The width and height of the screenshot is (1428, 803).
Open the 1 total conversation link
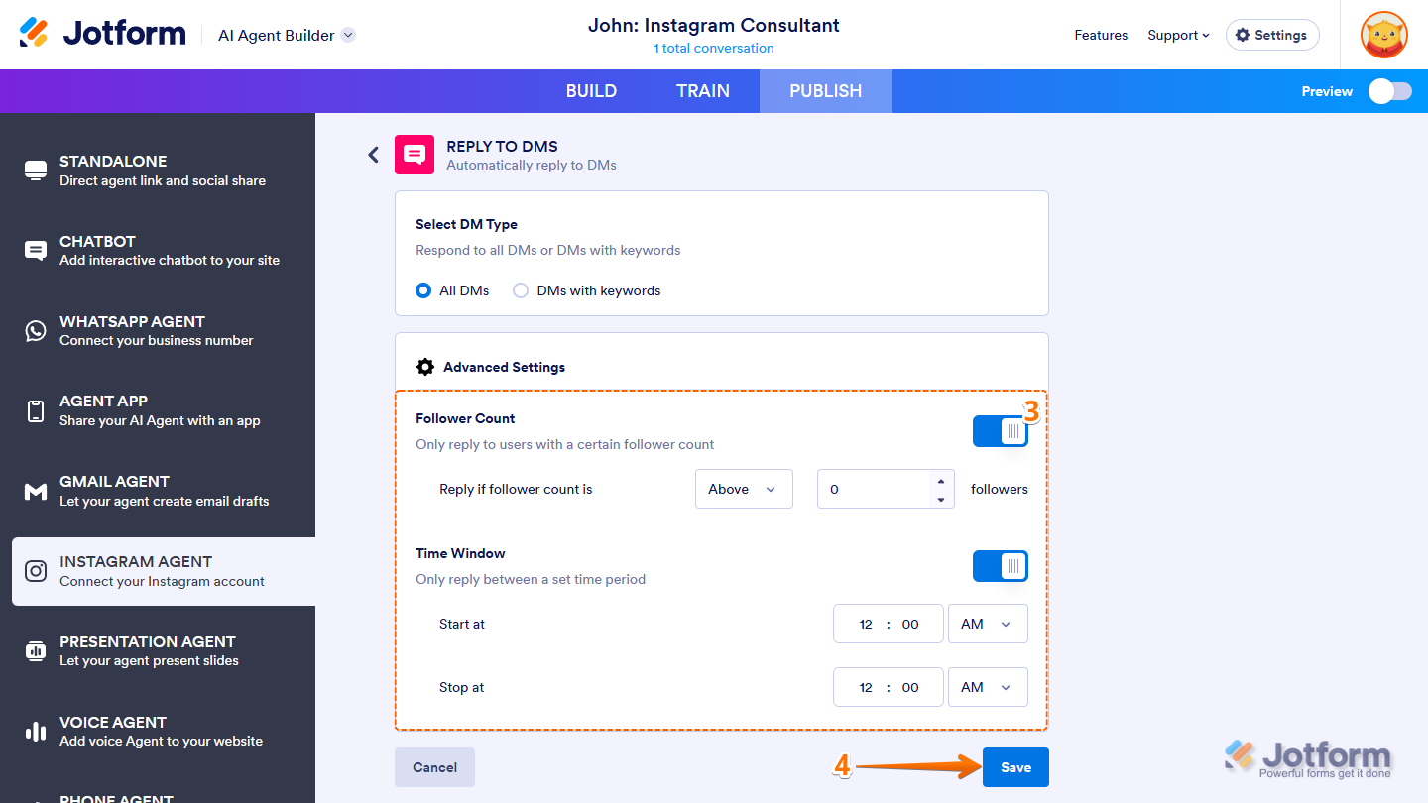click(713, 47)
